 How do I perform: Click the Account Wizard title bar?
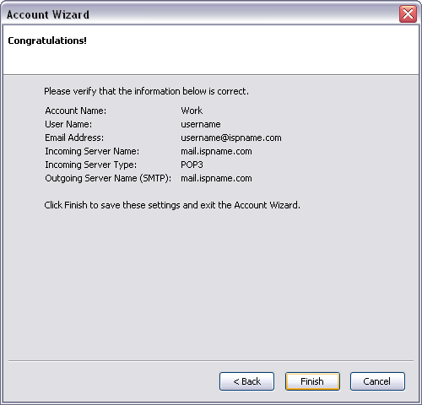pos(197,14)
